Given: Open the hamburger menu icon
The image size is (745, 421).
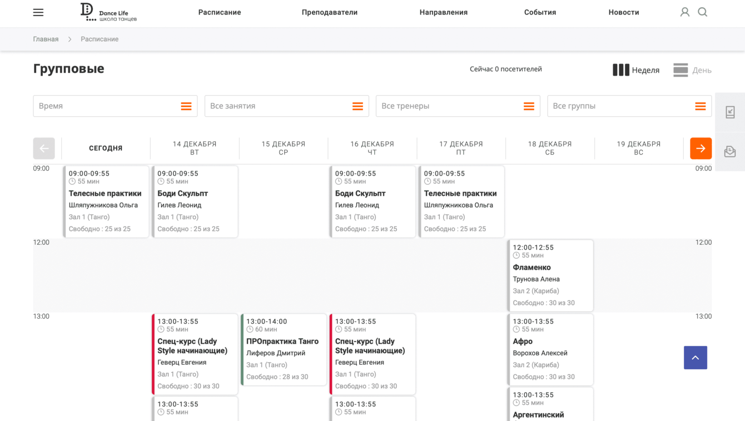Looking at the screenshot, I should [x=38, y=12].
